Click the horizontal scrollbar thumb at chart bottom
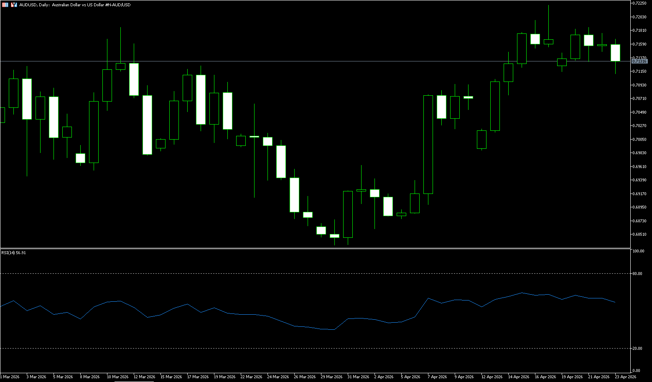 [x=134, y=381]
